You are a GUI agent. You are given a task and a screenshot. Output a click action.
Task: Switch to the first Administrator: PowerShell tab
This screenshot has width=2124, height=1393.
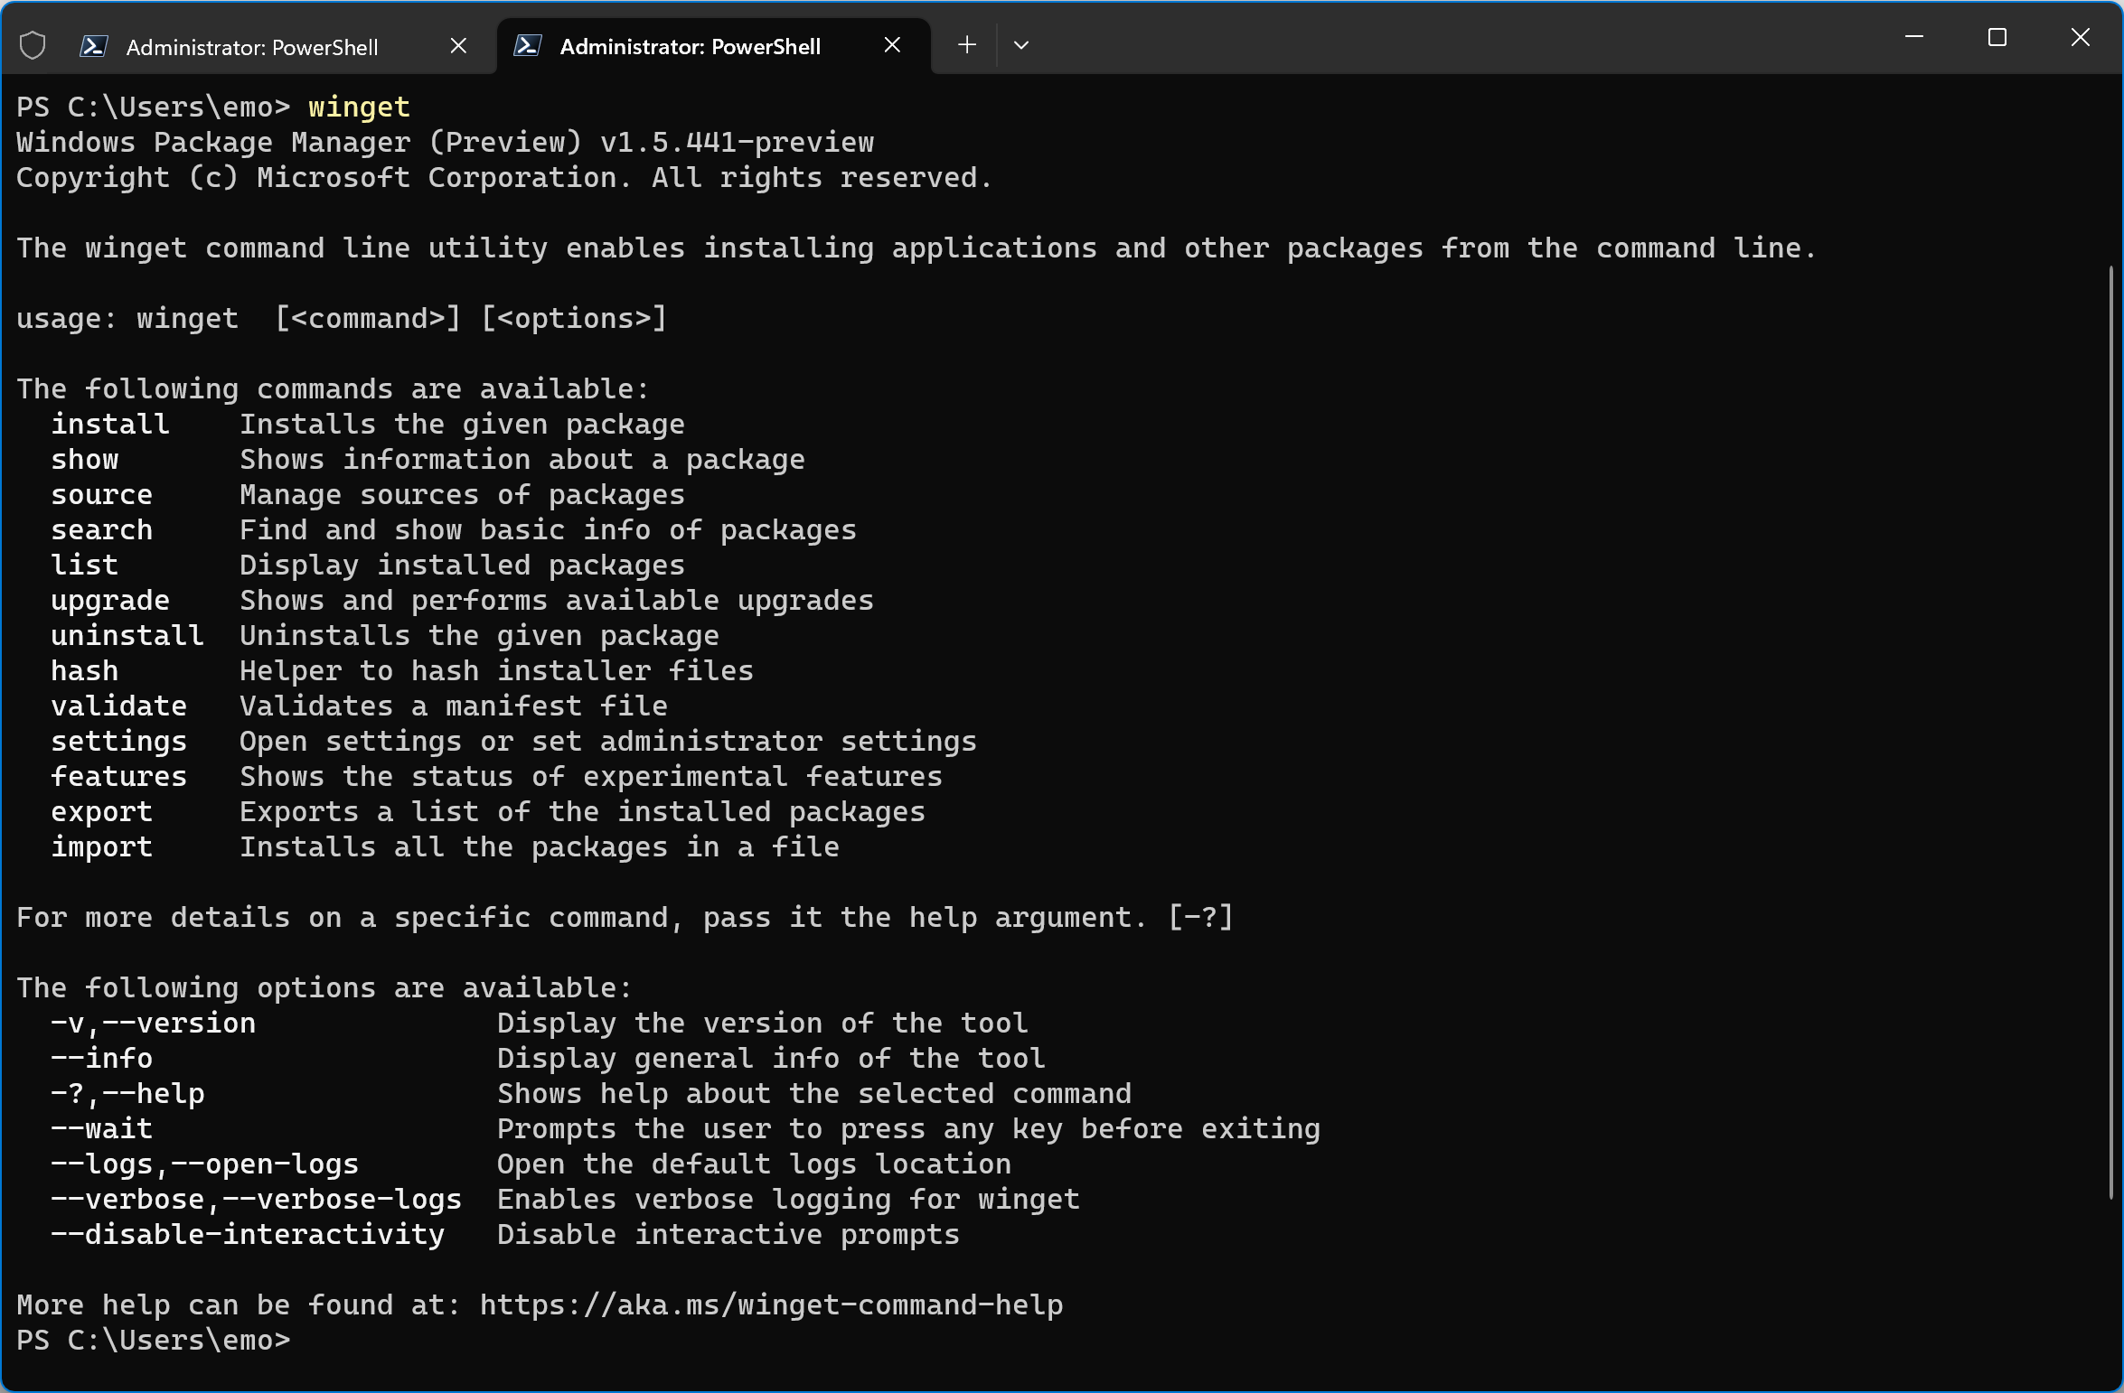[251, 47]
